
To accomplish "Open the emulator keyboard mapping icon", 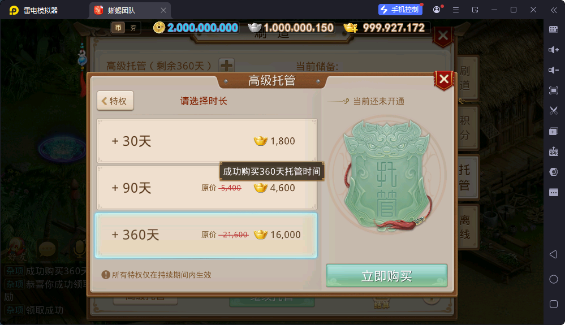I will [x=554, y=29].
